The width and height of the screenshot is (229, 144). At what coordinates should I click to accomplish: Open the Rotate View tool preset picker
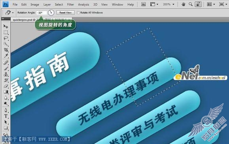(9, 13)
